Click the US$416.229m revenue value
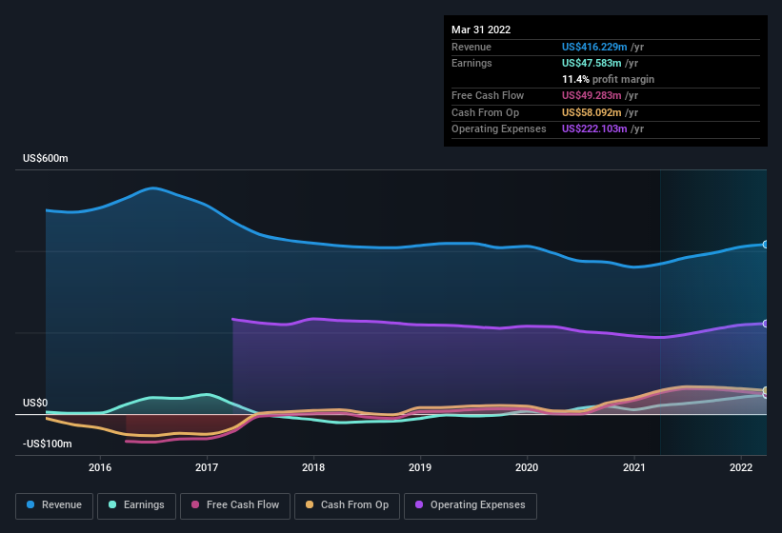 coord(594,47)
